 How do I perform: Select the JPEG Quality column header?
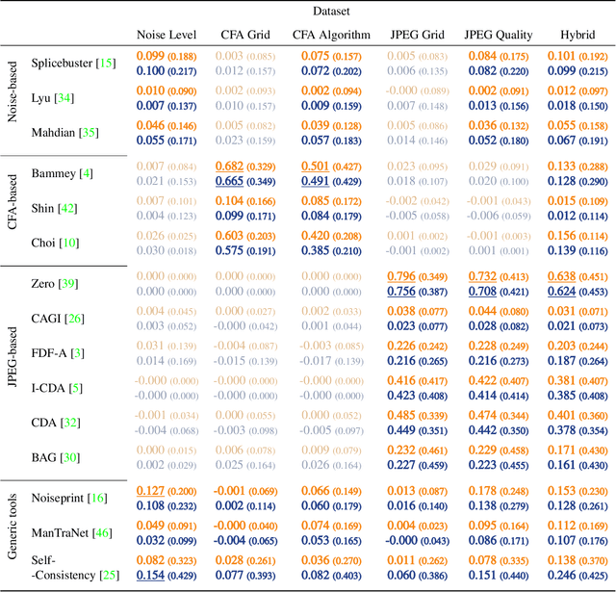499,35
